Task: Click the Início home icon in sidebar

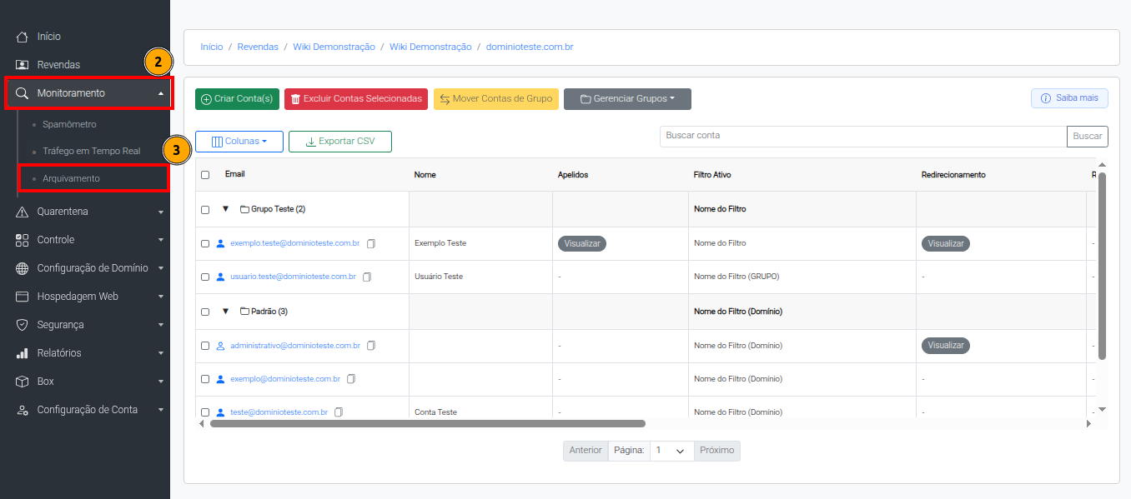Action: click(23, 37)
